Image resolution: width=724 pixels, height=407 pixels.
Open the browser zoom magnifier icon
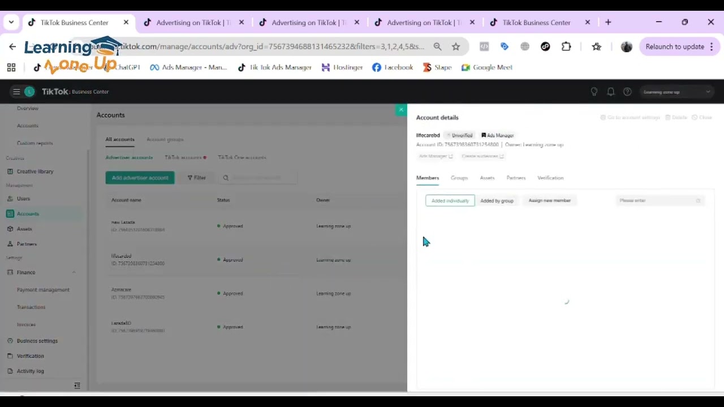(x=437, y=47)
